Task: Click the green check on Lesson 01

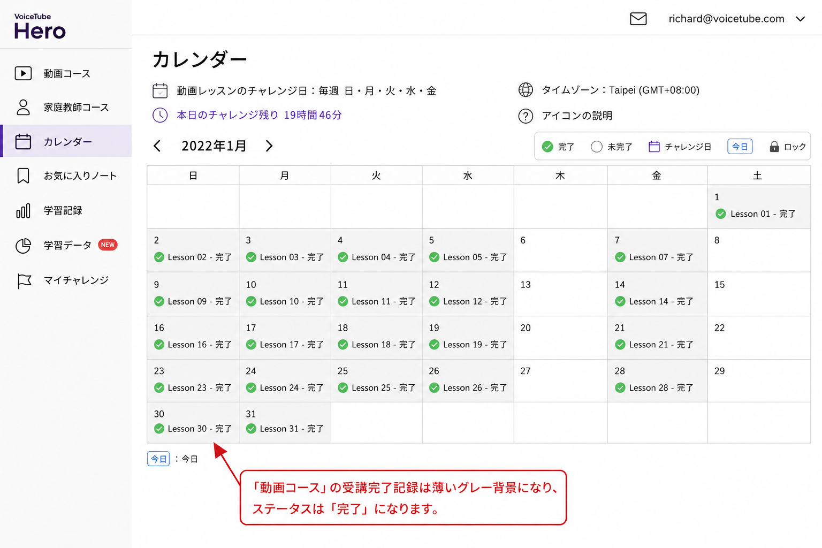Action: coord(721,214)
